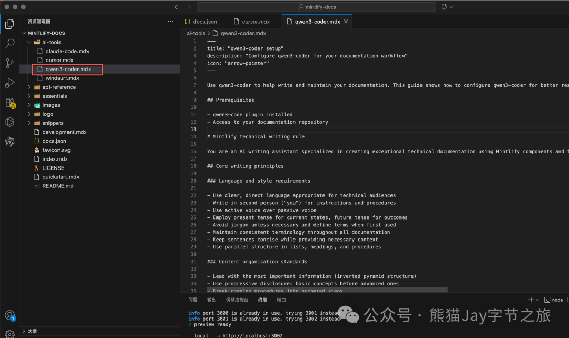
Task: Switch to the 问题 (Problems) panel tab
Action: [x=193, y=300]
